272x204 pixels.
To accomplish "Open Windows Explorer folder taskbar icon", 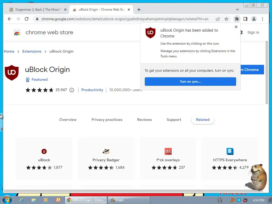I will pos(34,200).
